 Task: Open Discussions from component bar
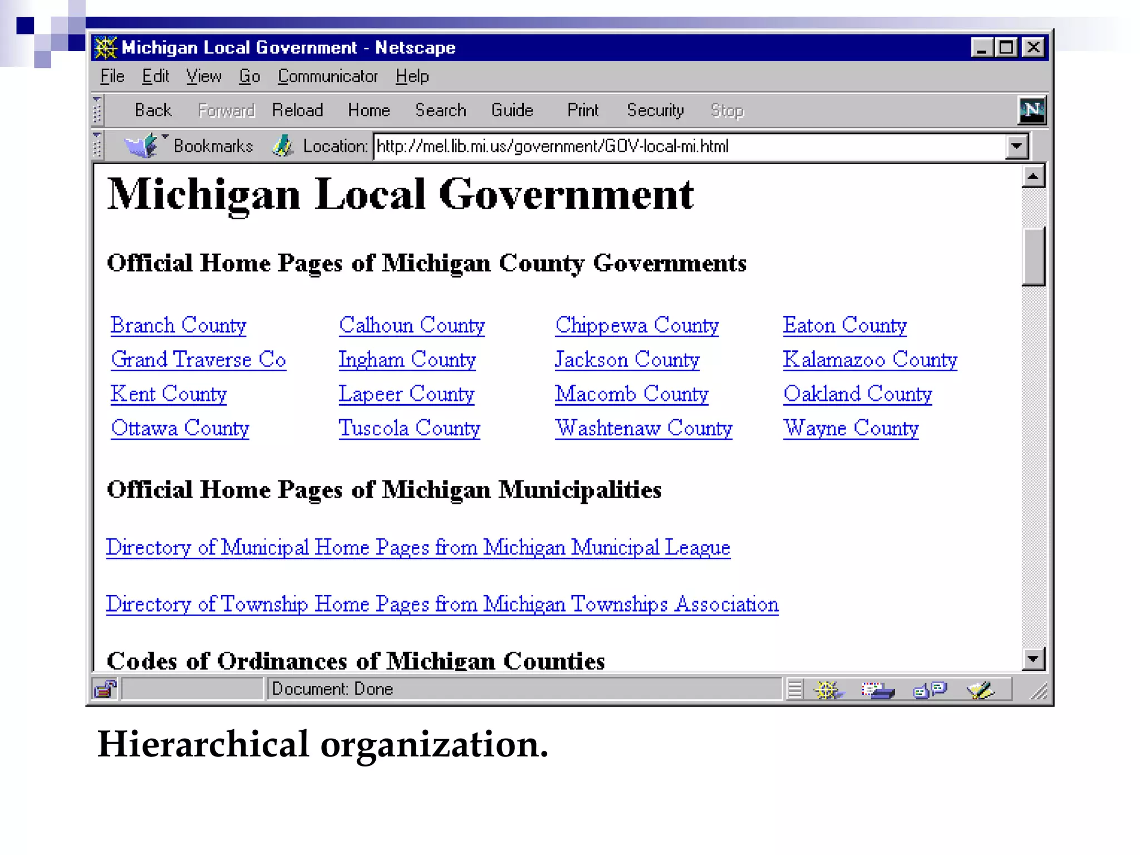click(930, 690)
